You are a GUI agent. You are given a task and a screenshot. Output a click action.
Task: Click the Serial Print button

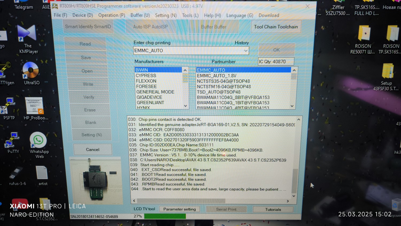226,209
